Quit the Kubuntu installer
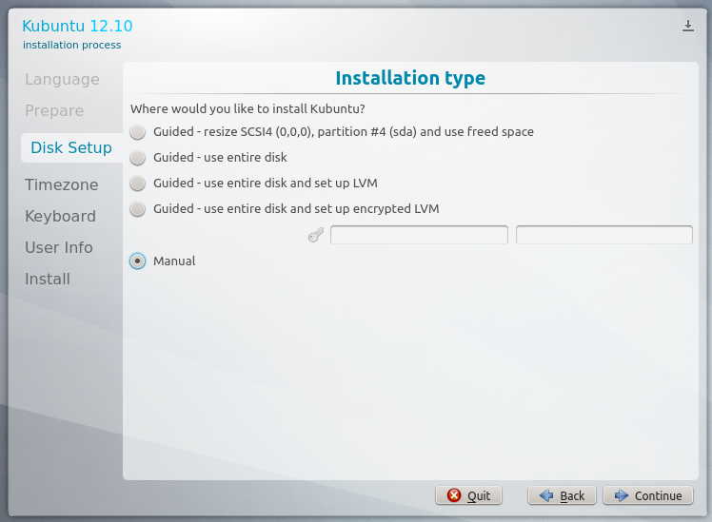 468,495
